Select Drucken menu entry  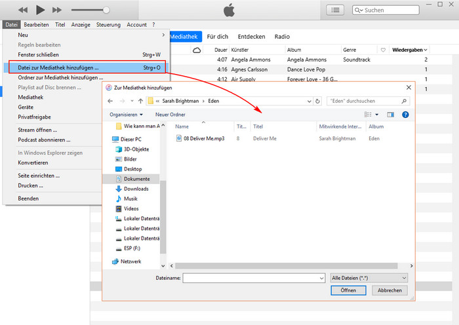pyautogui.click(x=30, y=185)
